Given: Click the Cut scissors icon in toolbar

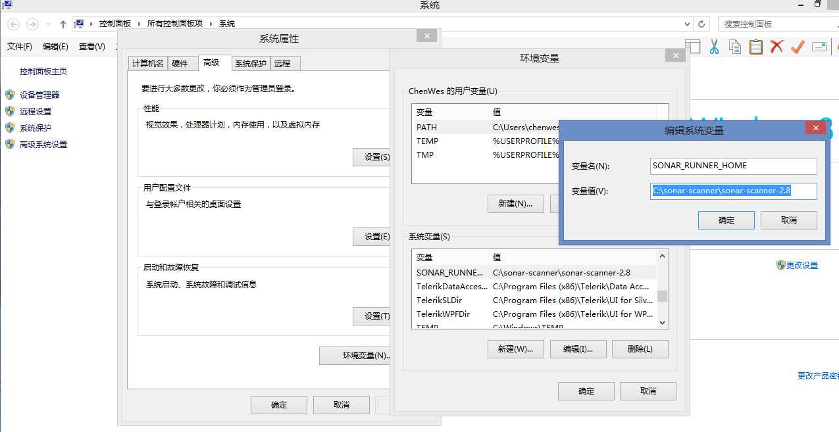Looking at the screenshot, I should coord(714,47).
